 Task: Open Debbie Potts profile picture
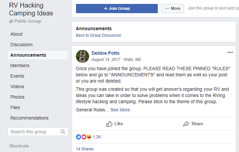[82, 56]
